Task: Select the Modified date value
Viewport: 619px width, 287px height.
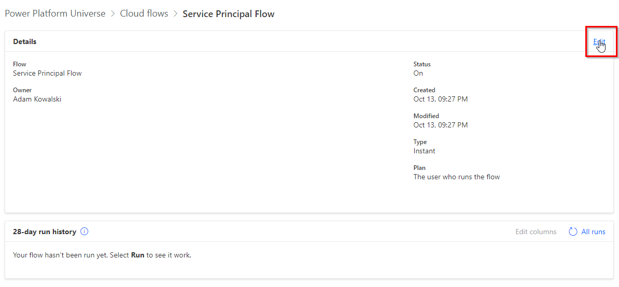Action: pos(441,125)
